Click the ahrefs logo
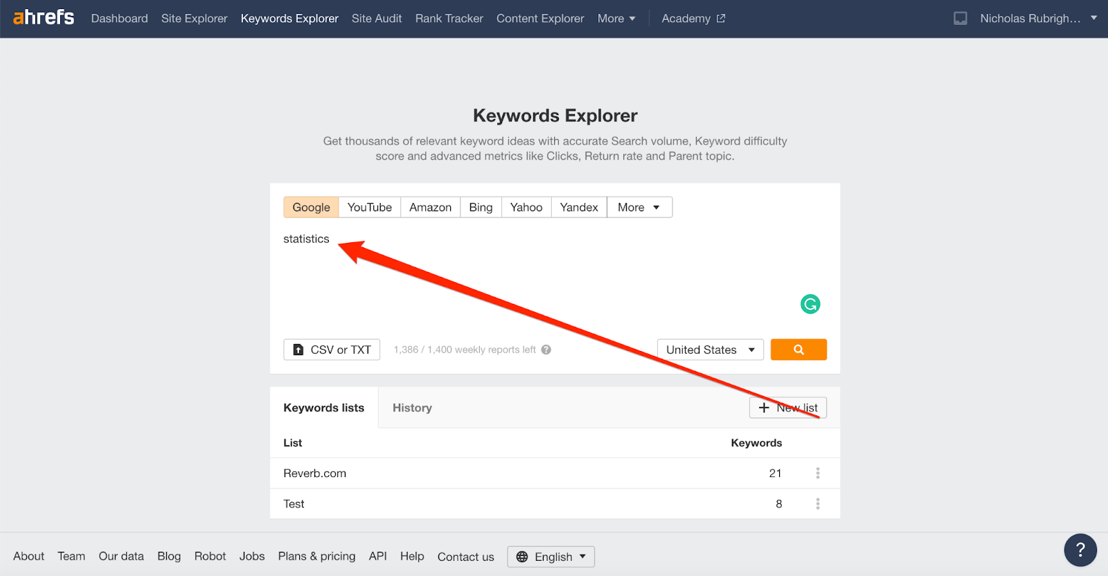 point(44,17)
